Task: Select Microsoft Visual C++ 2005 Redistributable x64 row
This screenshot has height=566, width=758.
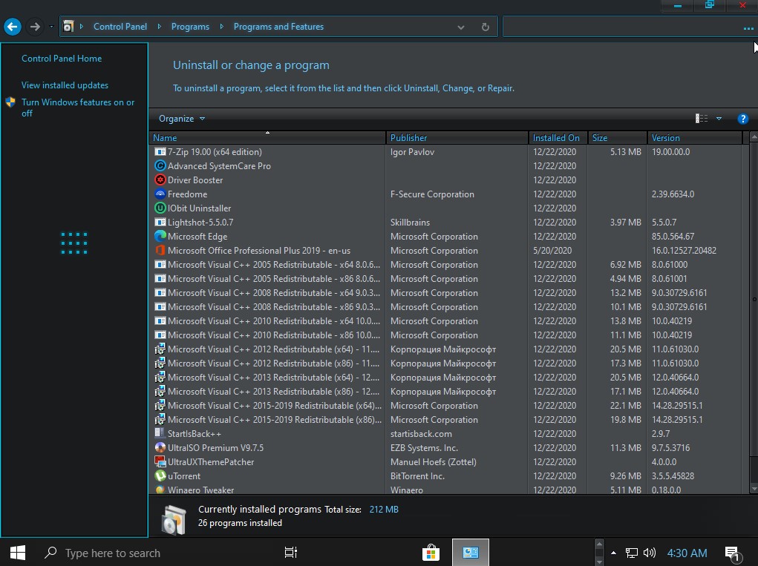Action: tap(445, 265)
